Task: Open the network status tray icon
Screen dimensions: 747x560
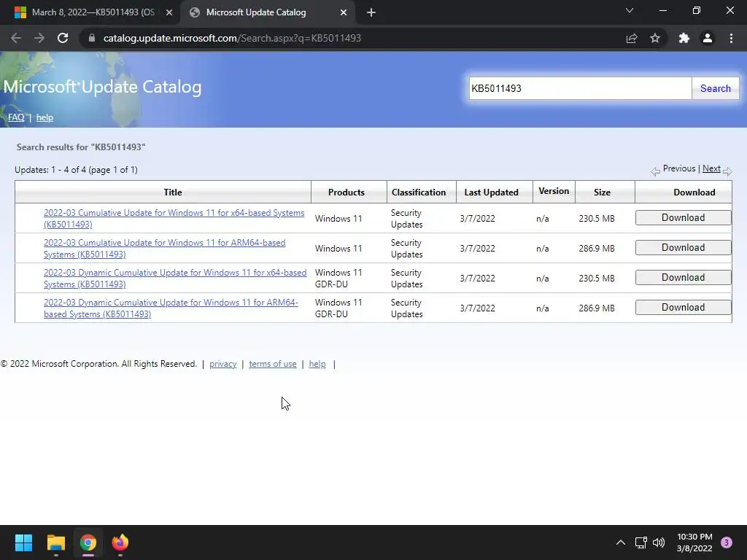Action: pos(641,542)
